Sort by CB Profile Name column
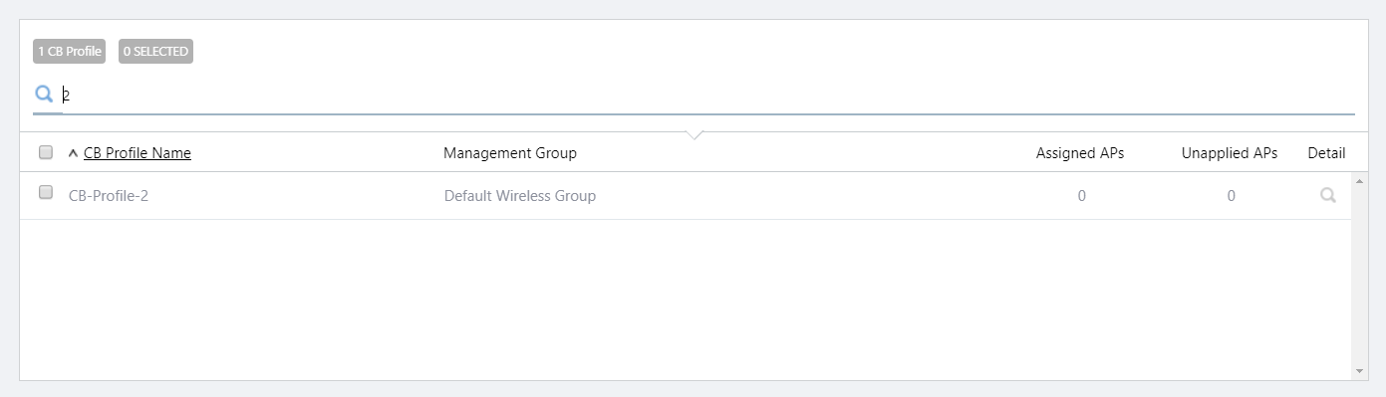This screenshot has height=397, width=1386. 138,152
